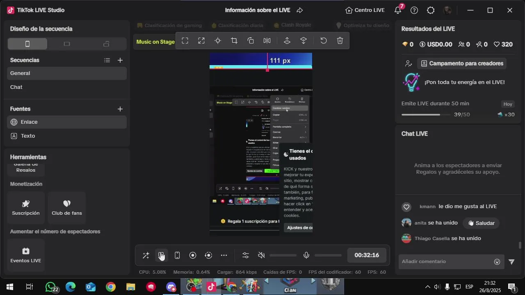The image size is (525, 295).
Task: Add a new source in Fuentes
Action: (x=120, y=109)
